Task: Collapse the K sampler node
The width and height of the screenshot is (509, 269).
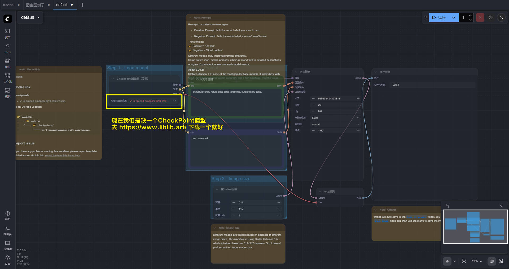Action: 296,72
